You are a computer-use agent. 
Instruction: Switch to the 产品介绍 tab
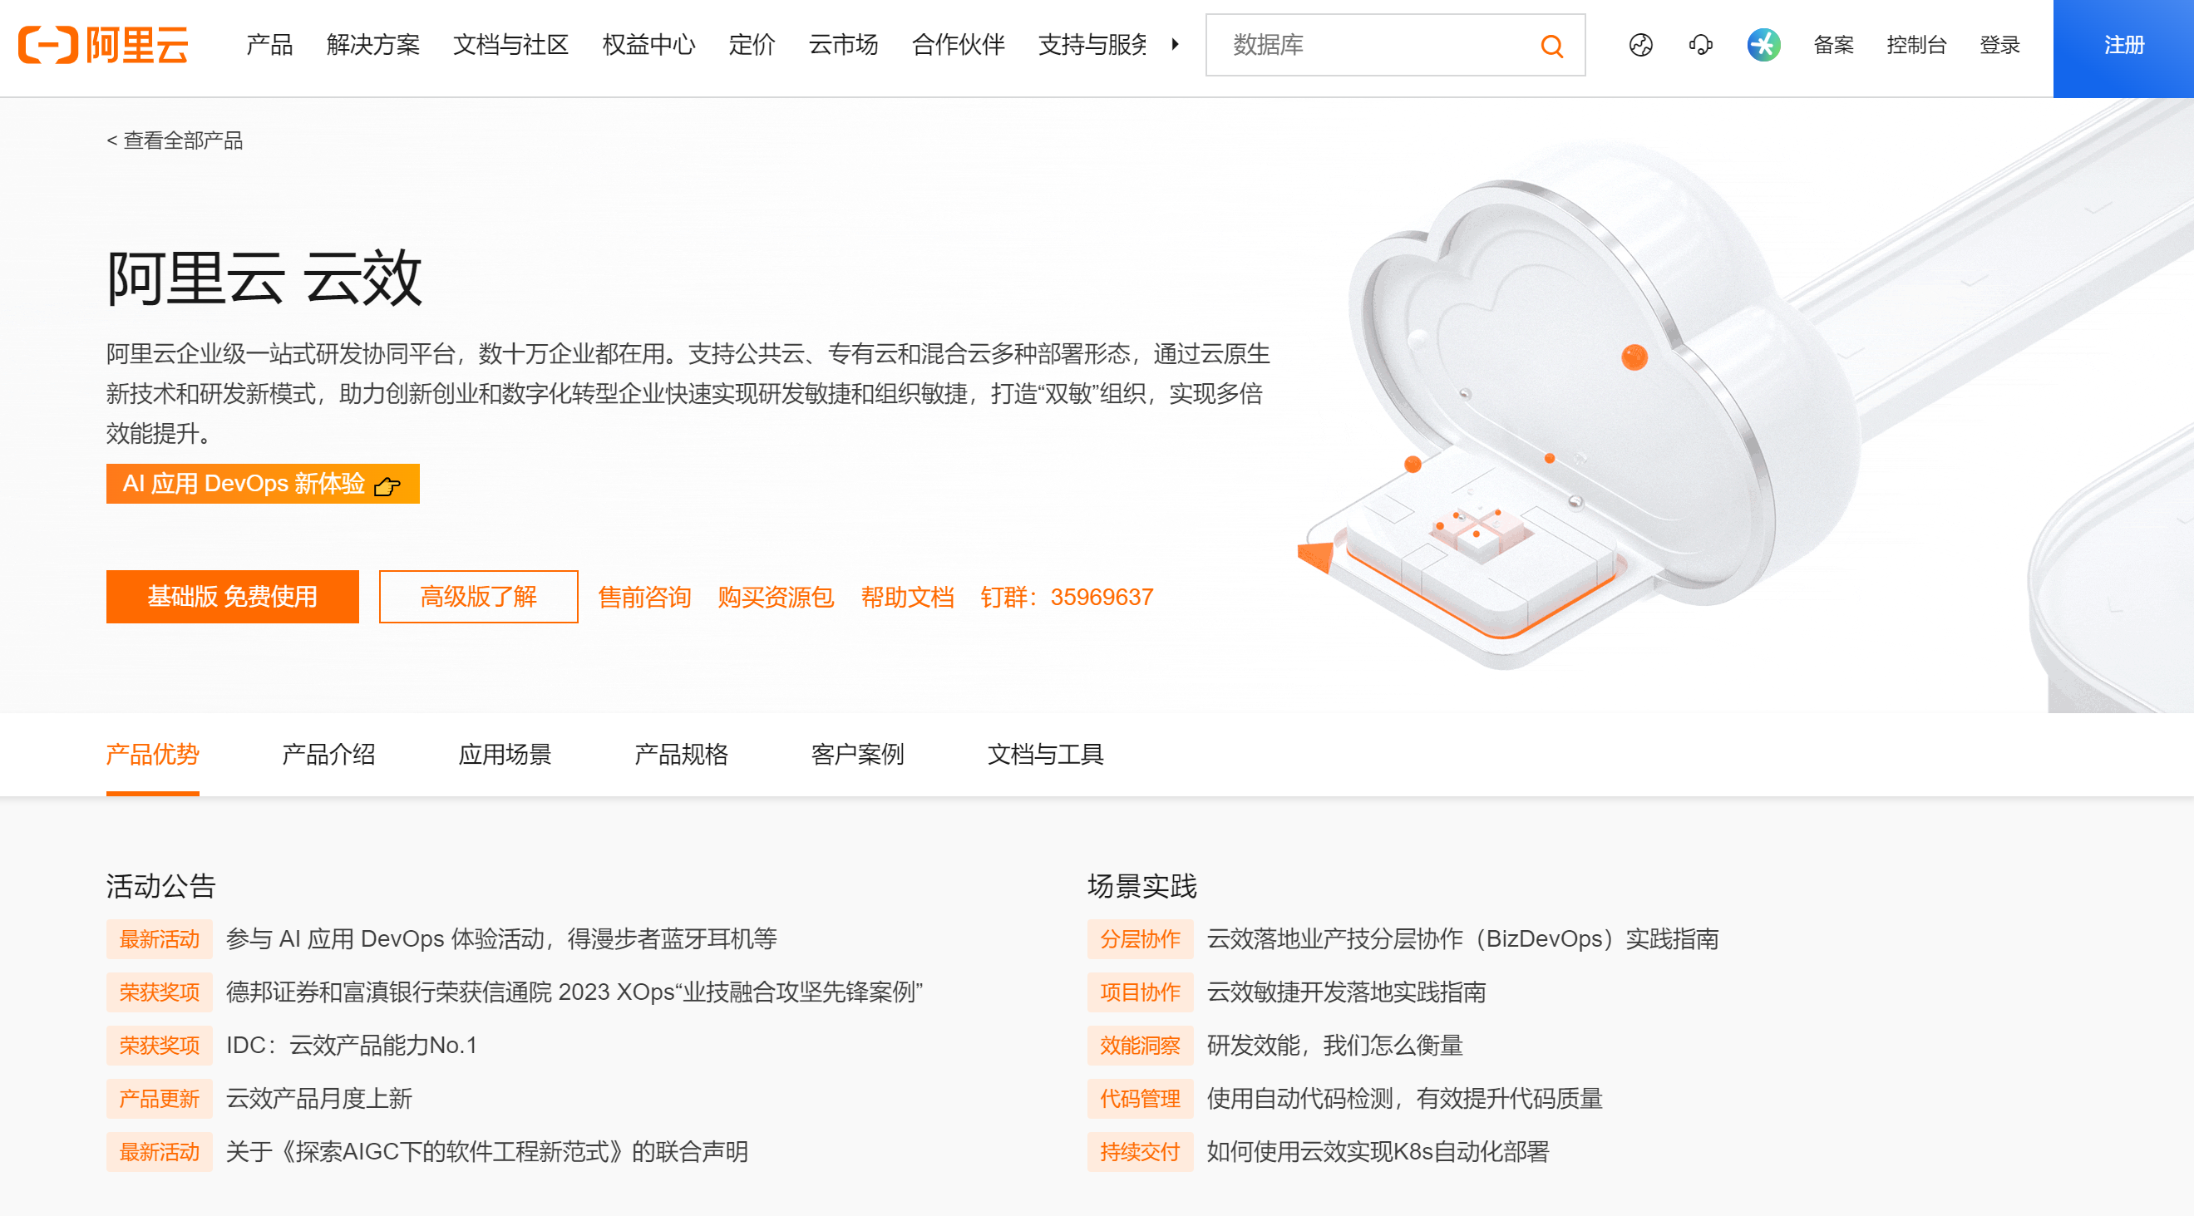tap(328, 754)
